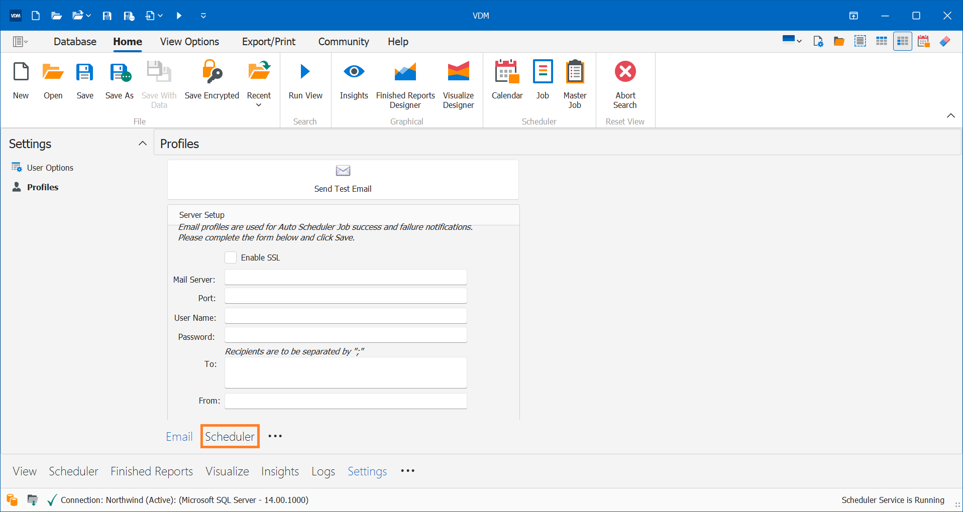Open the Visualize Designer
The height and width of the screenshot is (512, 963).
[x=459, y=85]
